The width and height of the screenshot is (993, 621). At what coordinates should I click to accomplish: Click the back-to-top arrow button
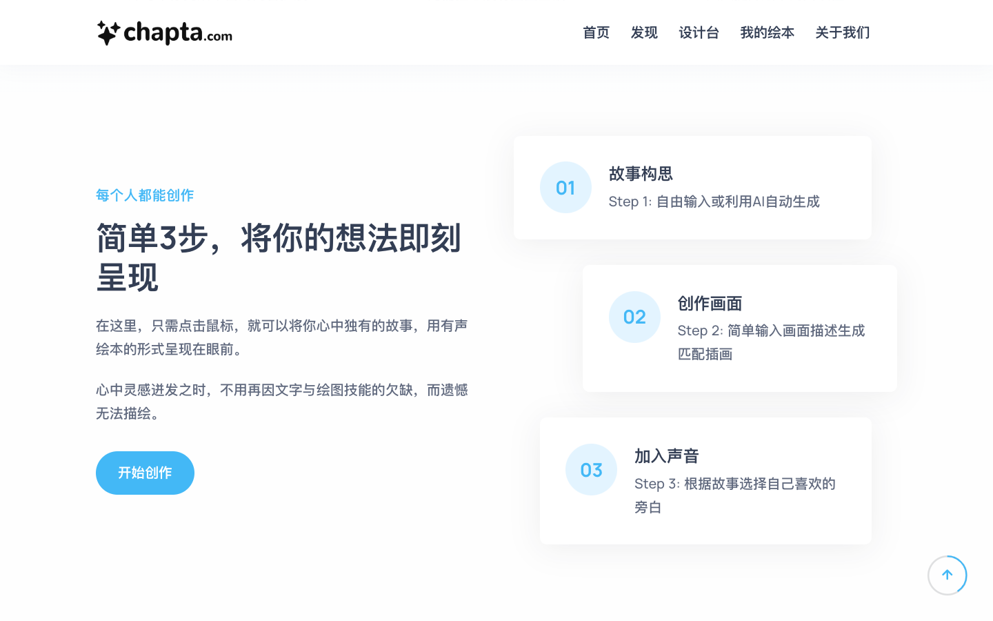pyautogui.click(x=947, y=575)
